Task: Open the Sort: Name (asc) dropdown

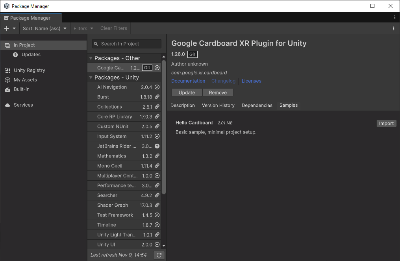Action: tap(44, 28)
